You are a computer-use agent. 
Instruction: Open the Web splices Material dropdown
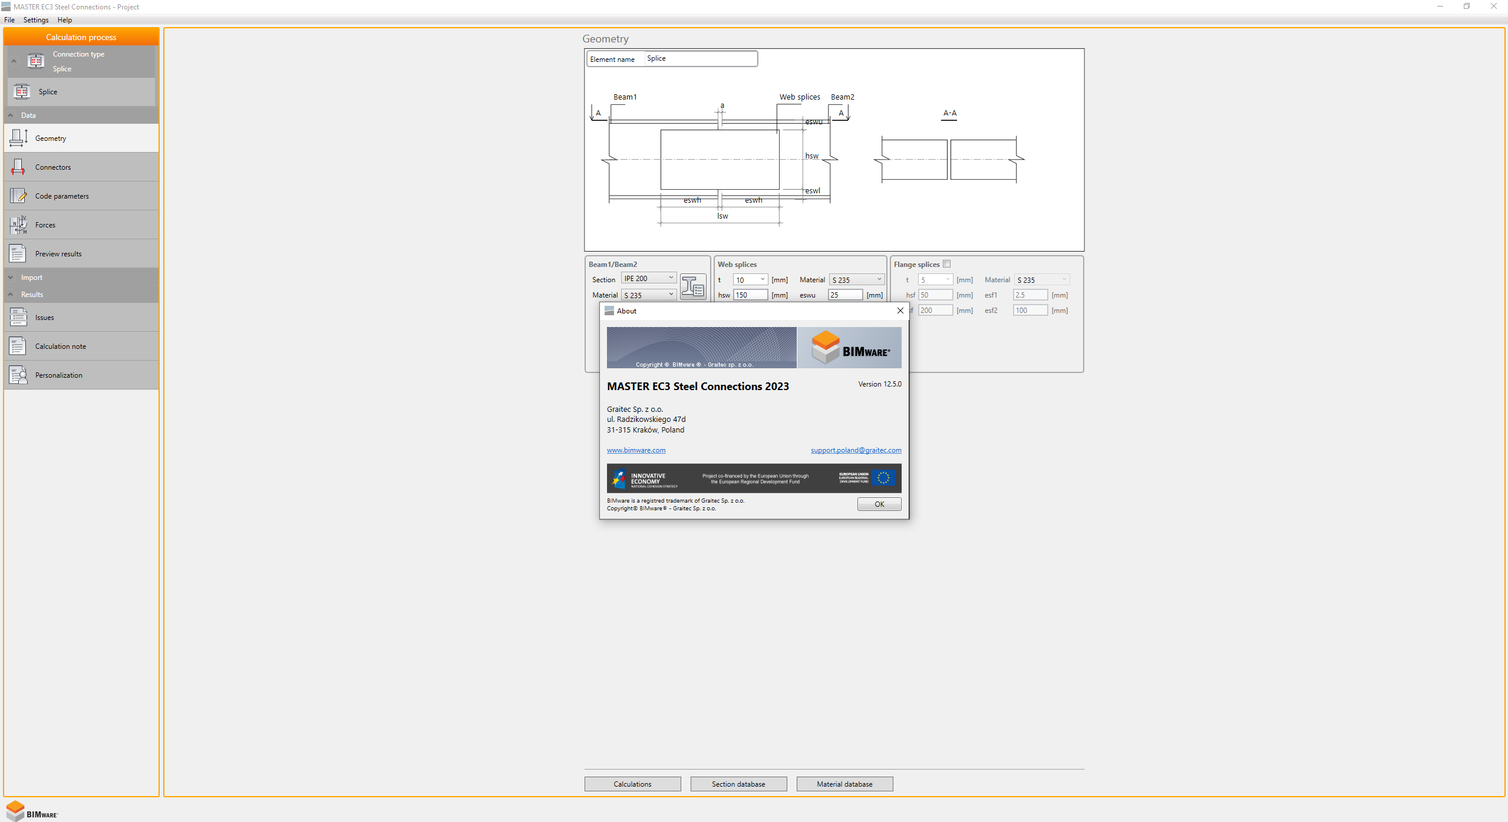857,280
